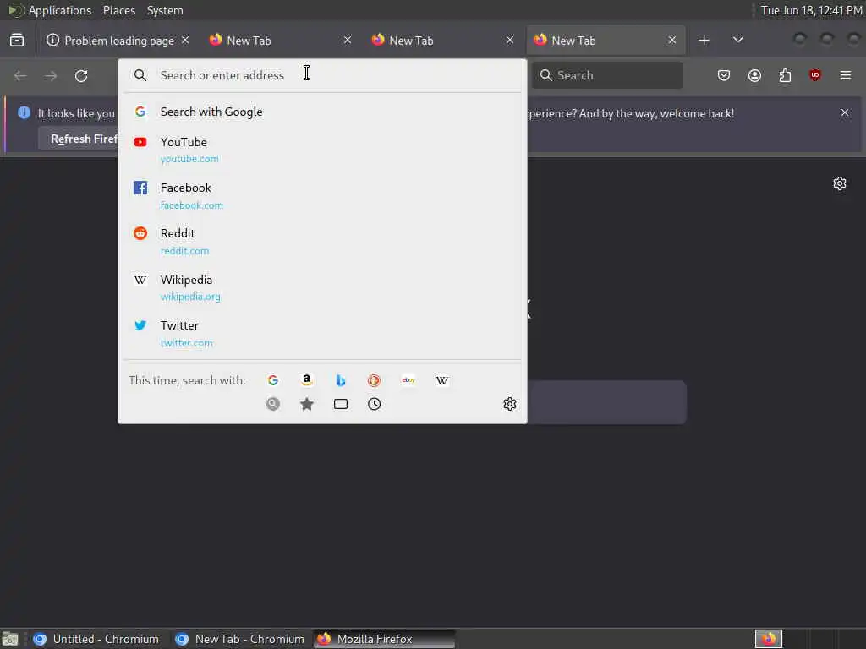
Task: Search this time with Amazon icon
Action: click(x=306, y=380)
